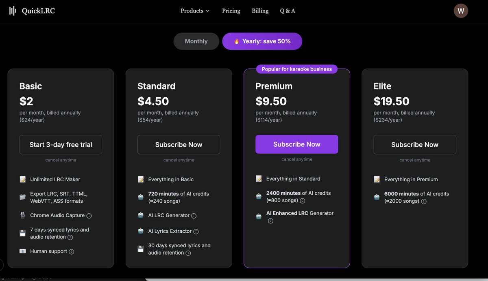Start 3-day free trial on Basic plan

tap(61, 145)
